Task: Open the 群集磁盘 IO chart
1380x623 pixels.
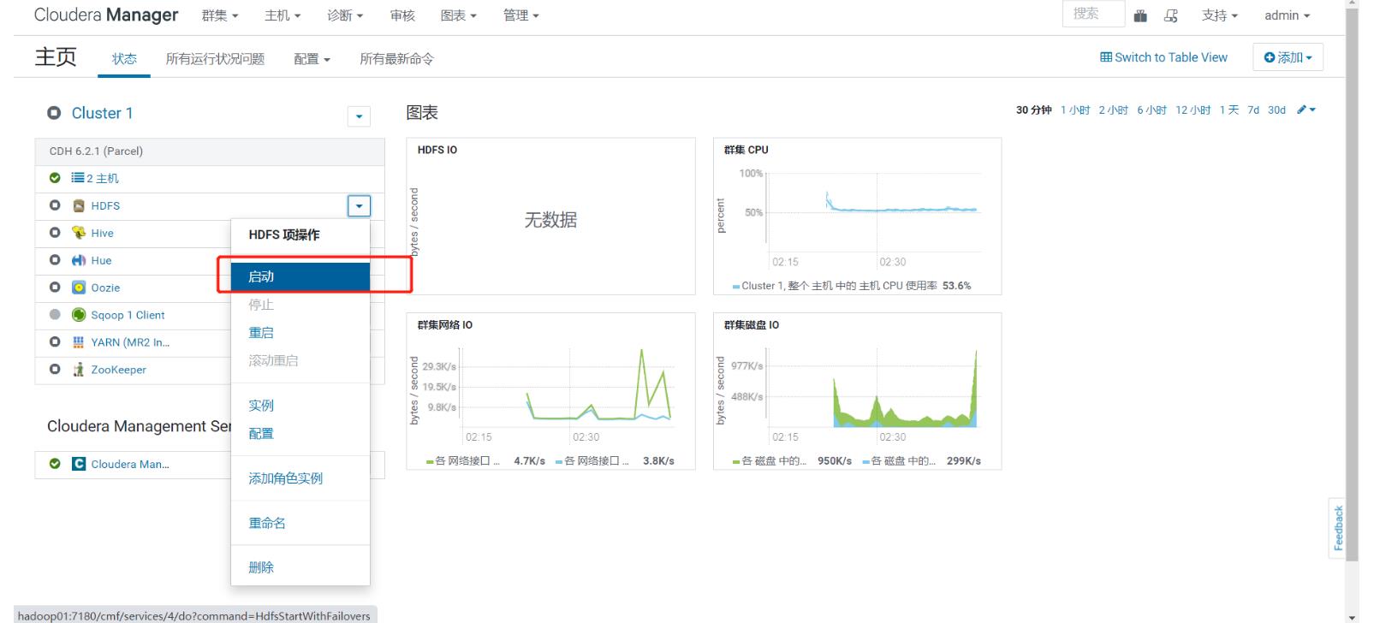Action: (857, 391)
